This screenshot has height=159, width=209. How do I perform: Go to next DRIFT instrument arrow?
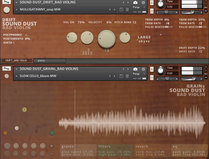(128, 2)
